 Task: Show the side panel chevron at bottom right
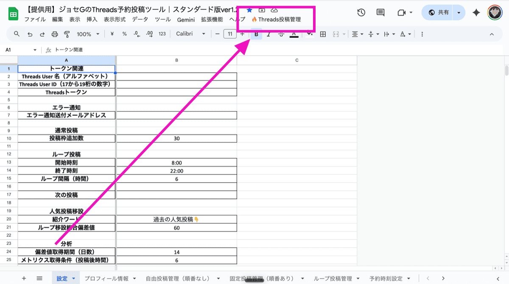coord(498,278)
